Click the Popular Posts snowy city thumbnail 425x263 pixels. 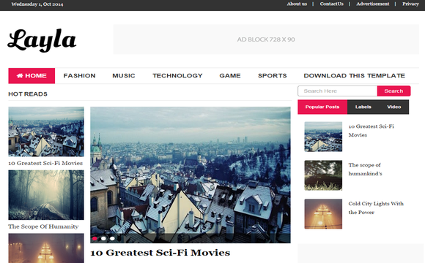(x=323, y=137)
